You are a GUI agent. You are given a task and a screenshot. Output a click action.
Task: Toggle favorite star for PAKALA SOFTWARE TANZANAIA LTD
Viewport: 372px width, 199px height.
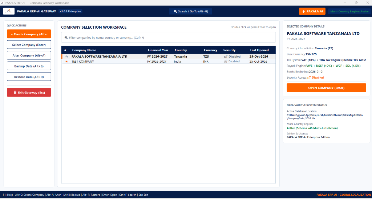[x=67, y=57]
